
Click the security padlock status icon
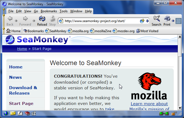[x=174, y=113]
